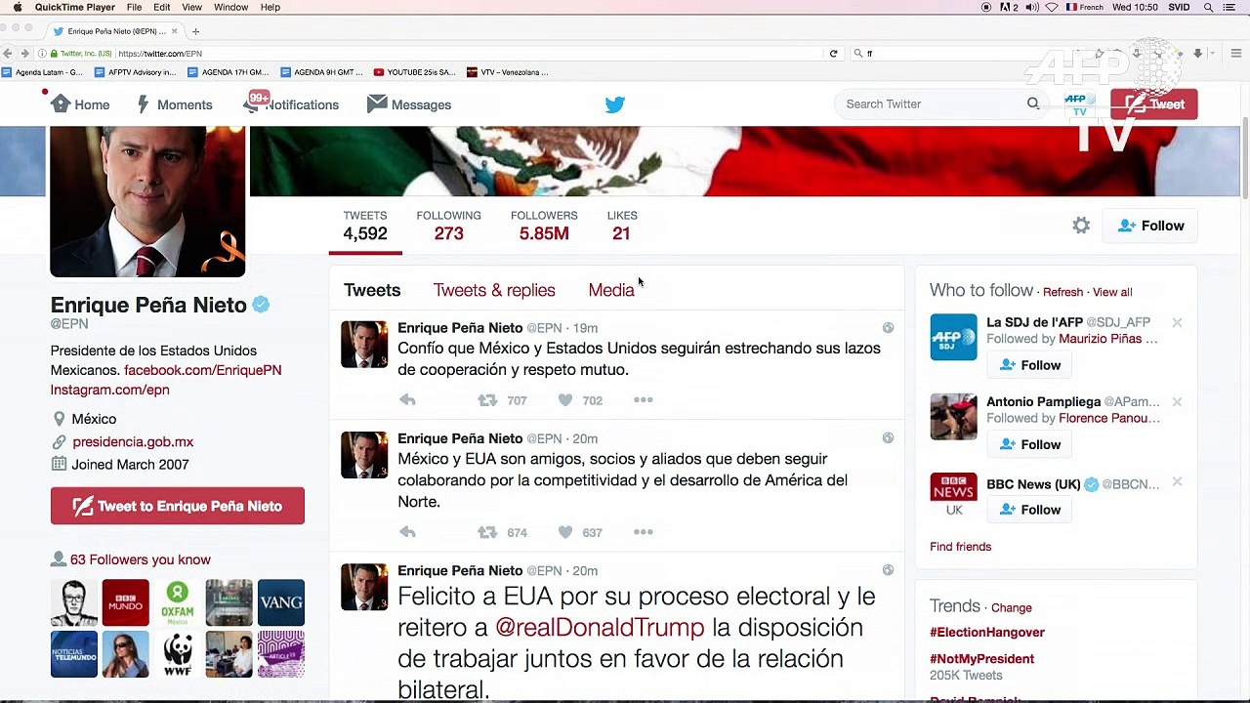1250x703 pixels.
Task: Open the WWF follower avatar
Action: tap(177, 654)
